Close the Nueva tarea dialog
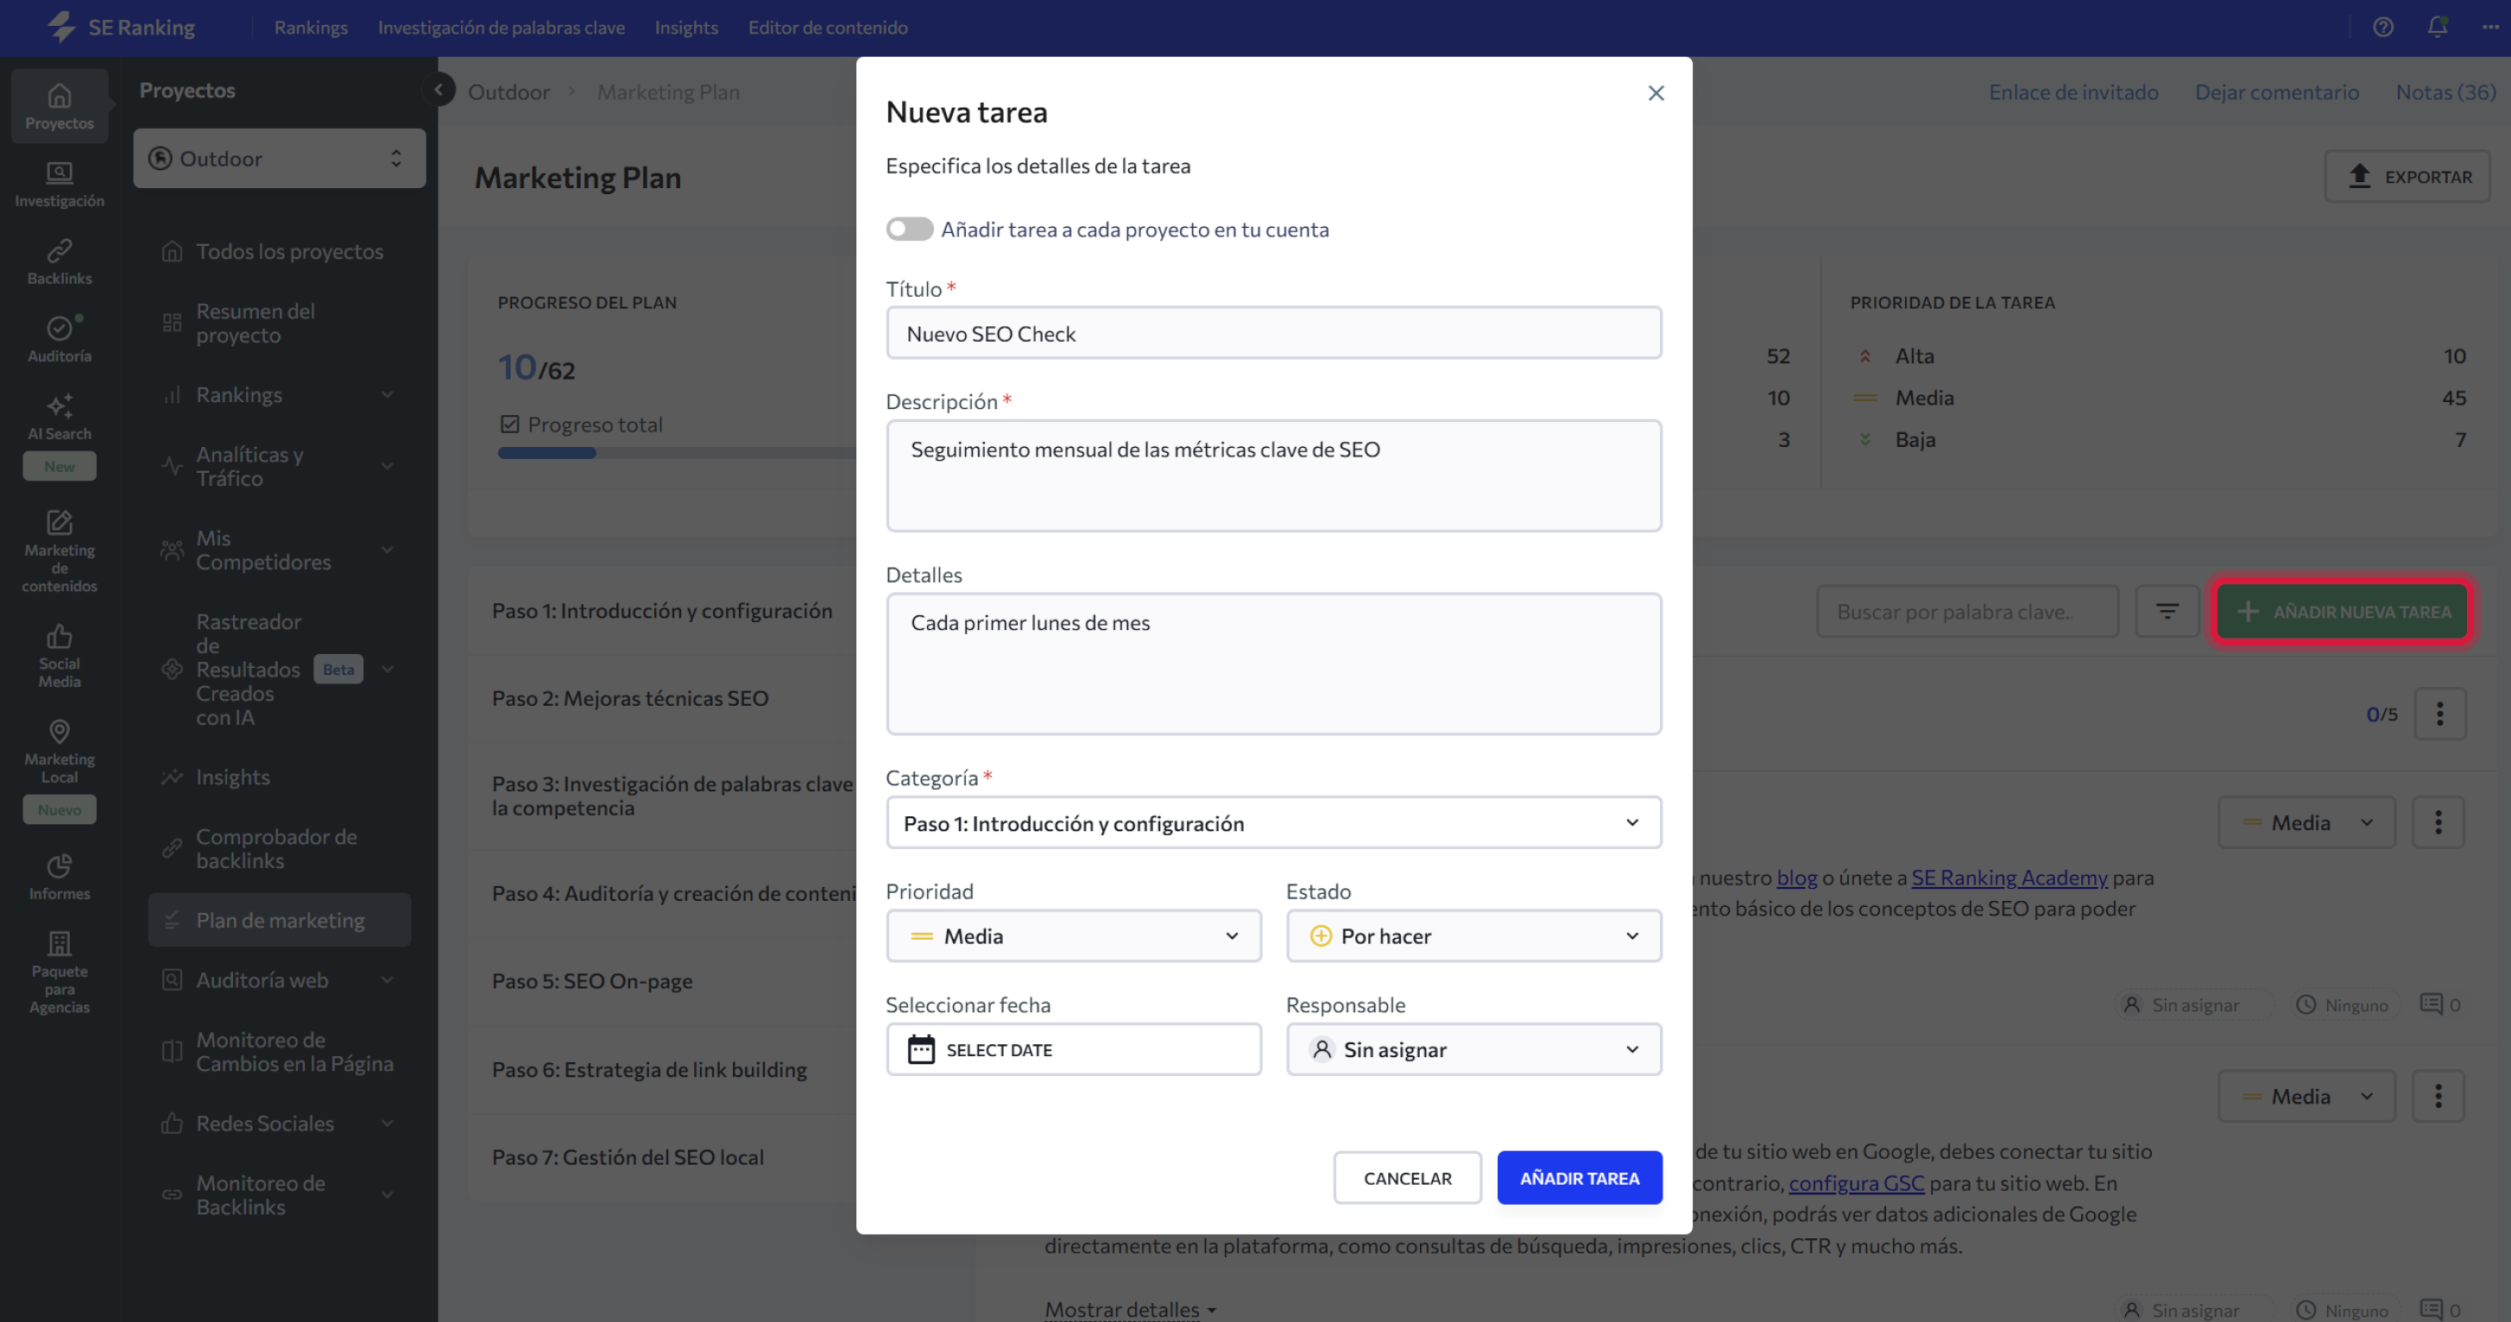Screen dimensions: 2511x1322 tap(1656, 92)
